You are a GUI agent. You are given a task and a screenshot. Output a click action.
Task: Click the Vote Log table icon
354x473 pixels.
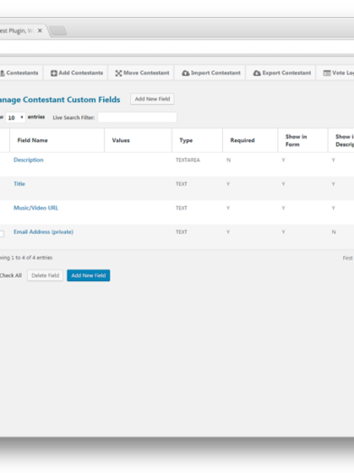[327, 73]
